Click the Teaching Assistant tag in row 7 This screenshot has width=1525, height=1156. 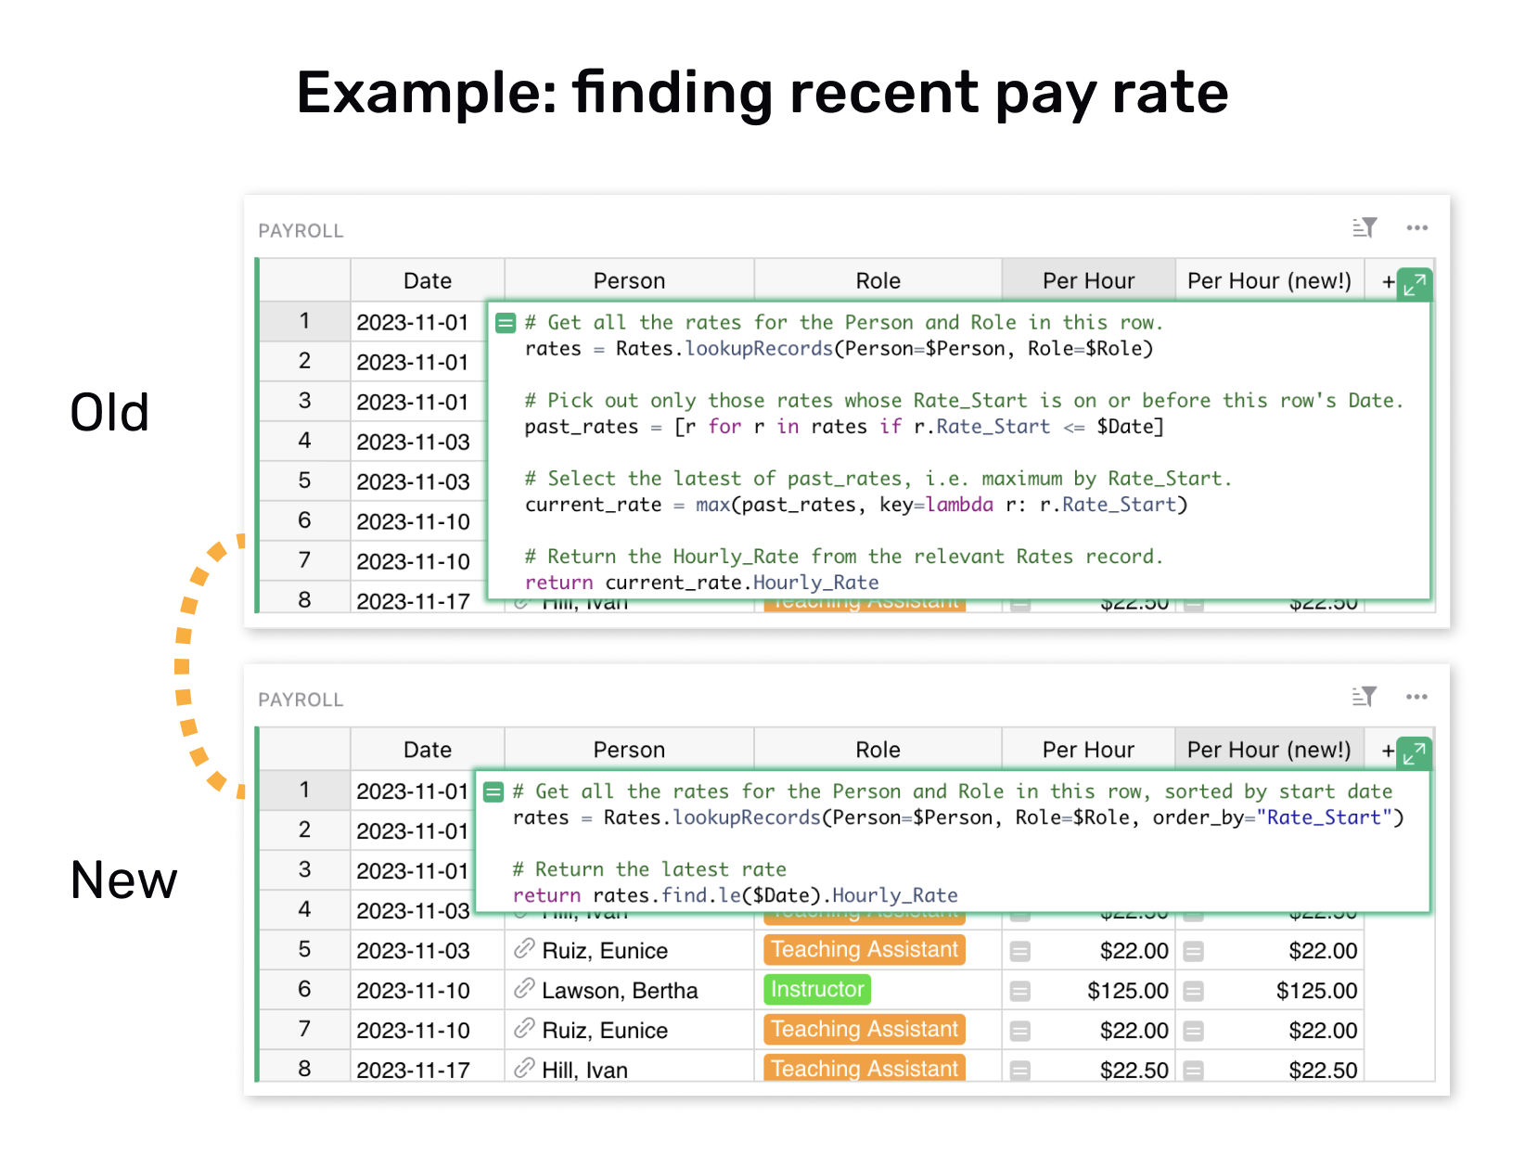click(864, 1030)
